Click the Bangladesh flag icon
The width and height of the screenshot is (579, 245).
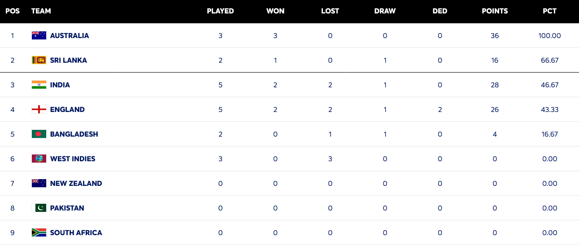click(x=39, y=134)
